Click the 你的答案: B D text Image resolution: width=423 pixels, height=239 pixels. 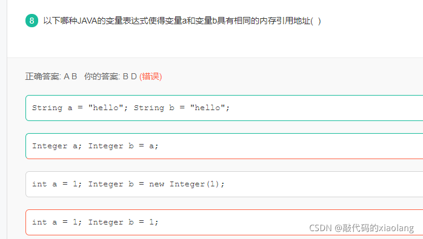point(110,76)
